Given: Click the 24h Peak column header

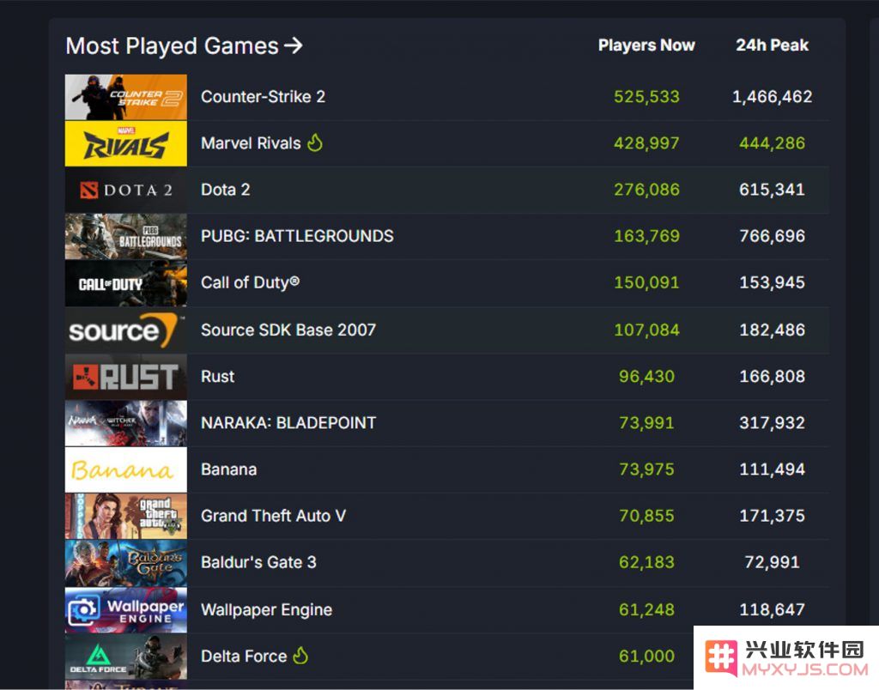Looking at the screenshot, I should coord(772,45).
